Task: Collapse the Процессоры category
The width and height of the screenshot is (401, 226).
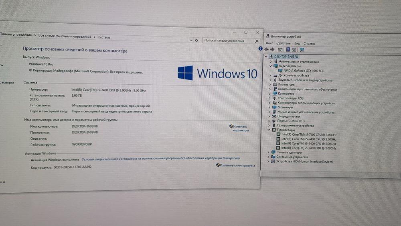Action: pyautogui.click(x=269, y=130)
